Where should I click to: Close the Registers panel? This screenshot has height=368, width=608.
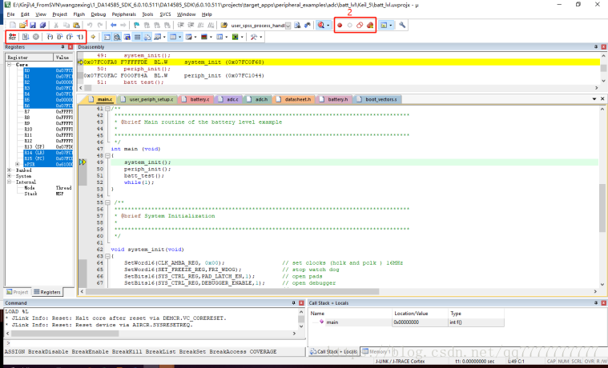70,47
